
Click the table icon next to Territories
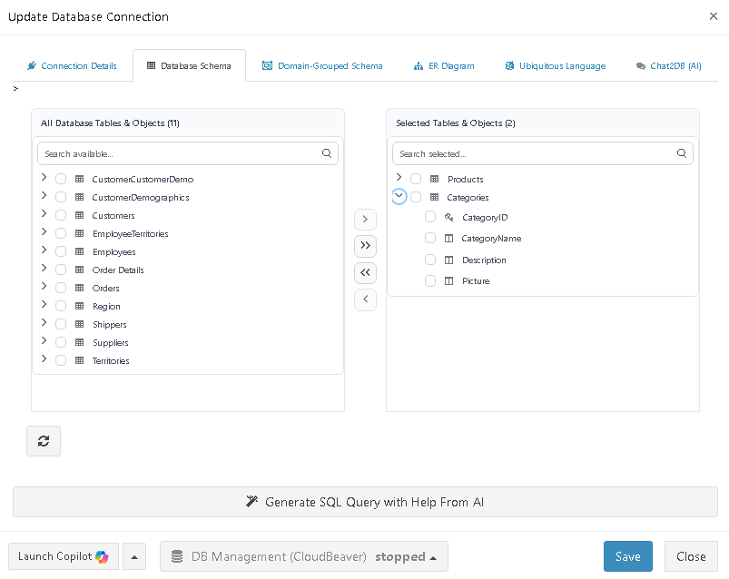(80, 360)
